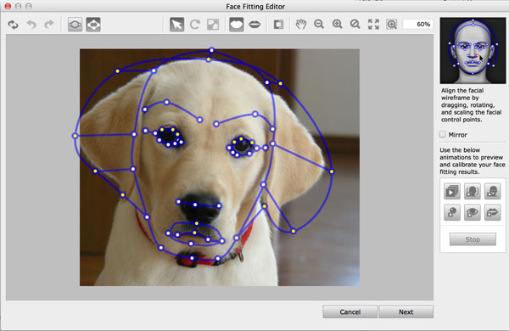
Task: Select the arrow pointer tool
Action: tap(177, 25)
